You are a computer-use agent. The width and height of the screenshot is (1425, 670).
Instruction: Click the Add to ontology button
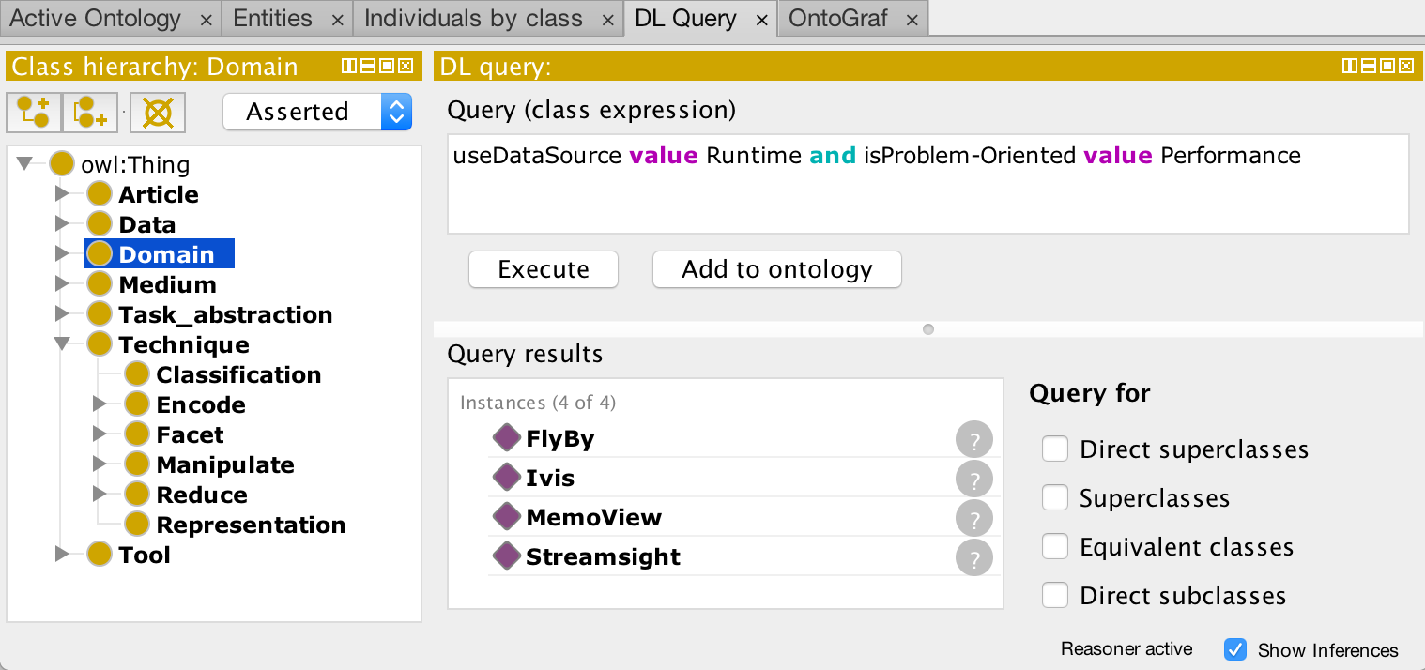point(776,269)
